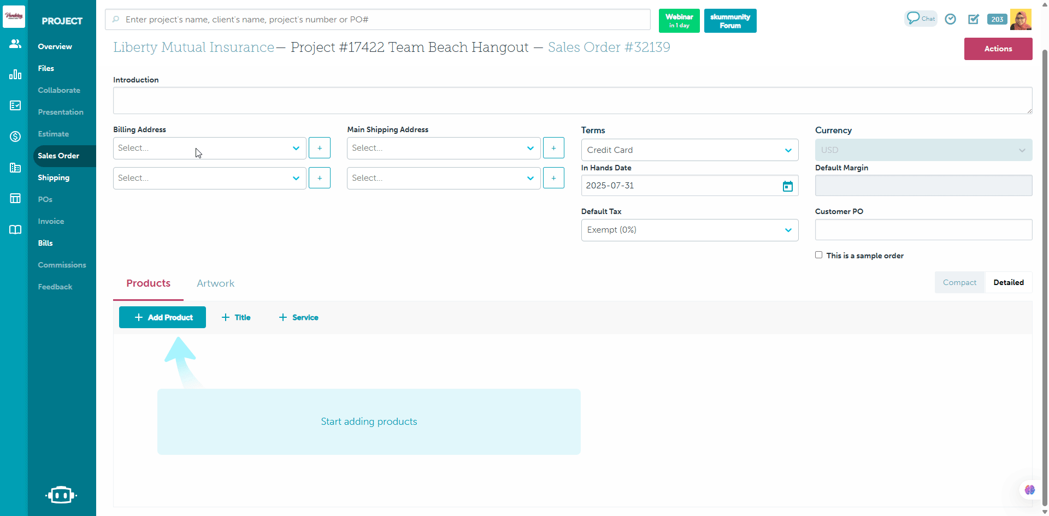Open the orders list icon in sidebar
Viewport: 1049px width, 516px height.
click(x=15, y=105)
